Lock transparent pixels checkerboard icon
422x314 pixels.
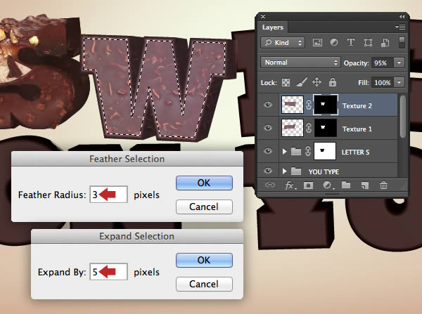tap(286, 82)
